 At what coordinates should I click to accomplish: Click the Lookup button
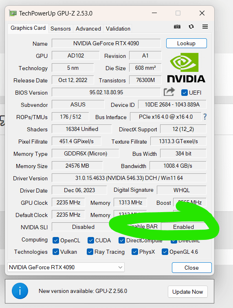[186, 43]
